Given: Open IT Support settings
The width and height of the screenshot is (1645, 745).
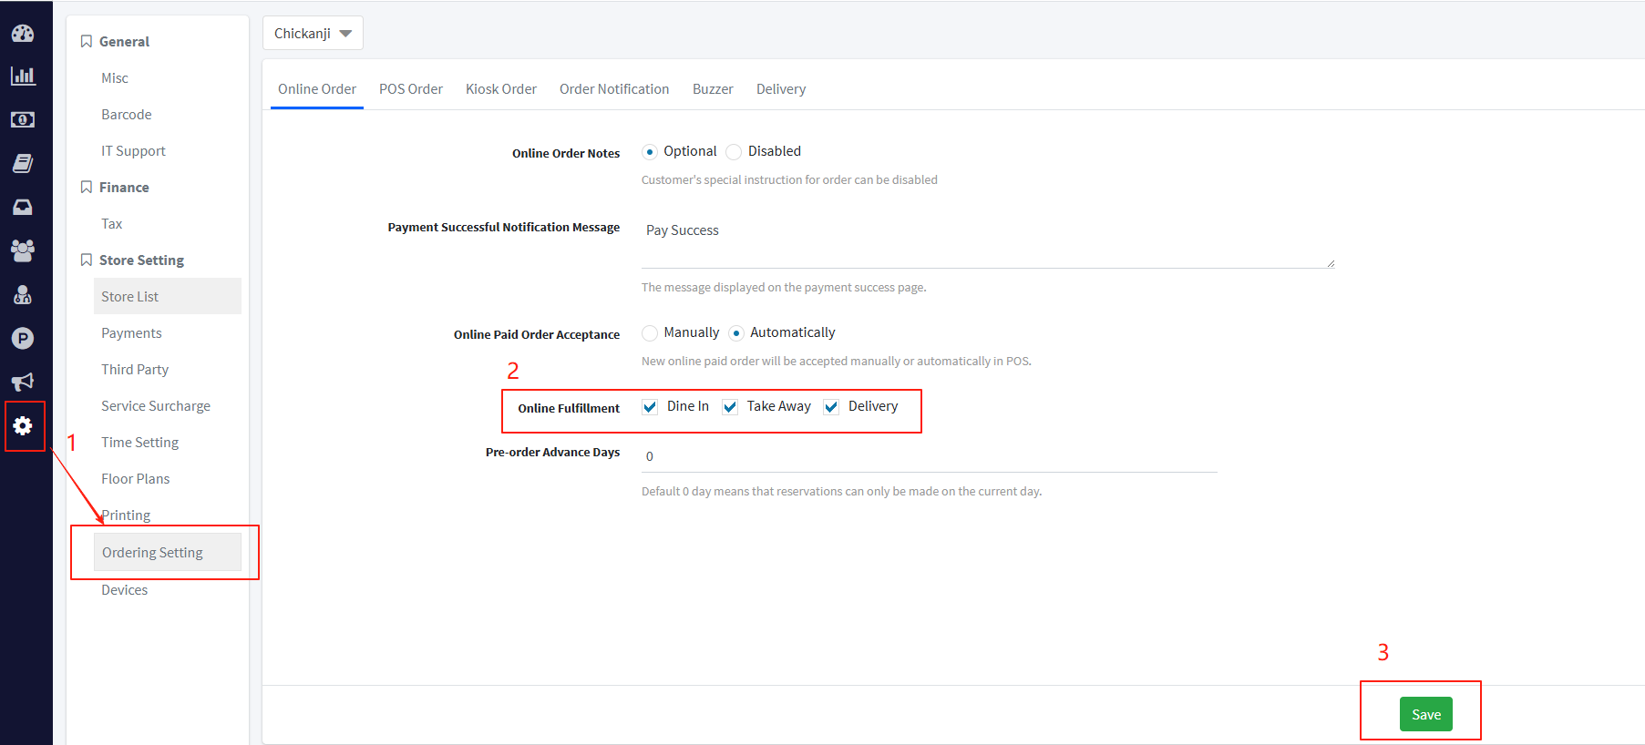Looking at the screenshot, I should tap(167, 151).
